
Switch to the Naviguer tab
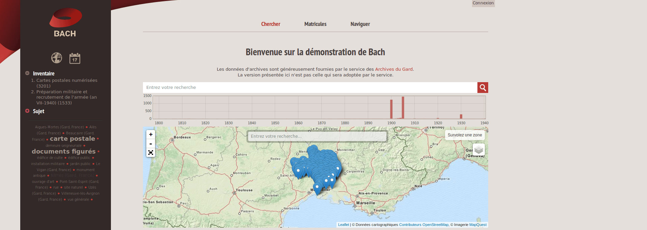pos(360,24)
